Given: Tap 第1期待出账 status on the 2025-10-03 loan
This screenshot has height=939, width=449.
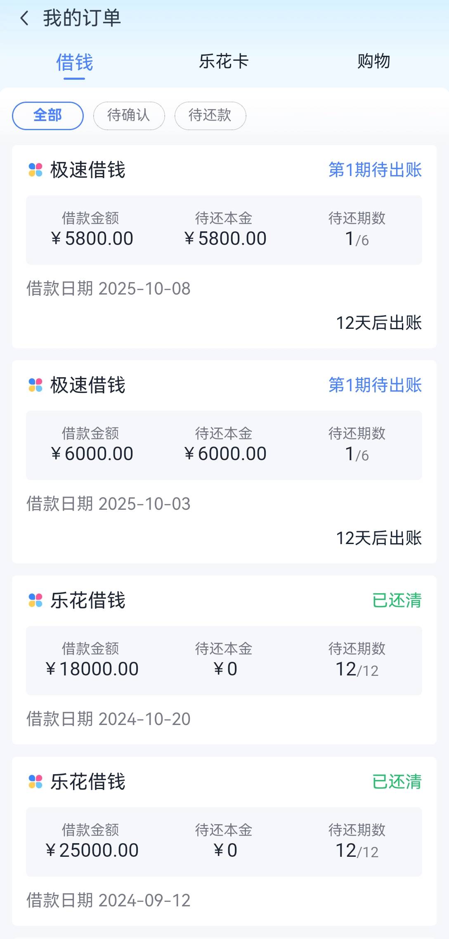Looking at the screenshot, I should (x=375, y=385).
